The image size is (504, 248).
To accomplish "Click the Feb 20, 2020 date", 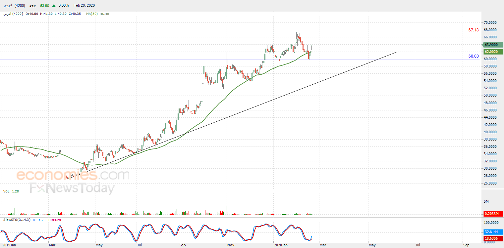I will (x=84, y=6).
